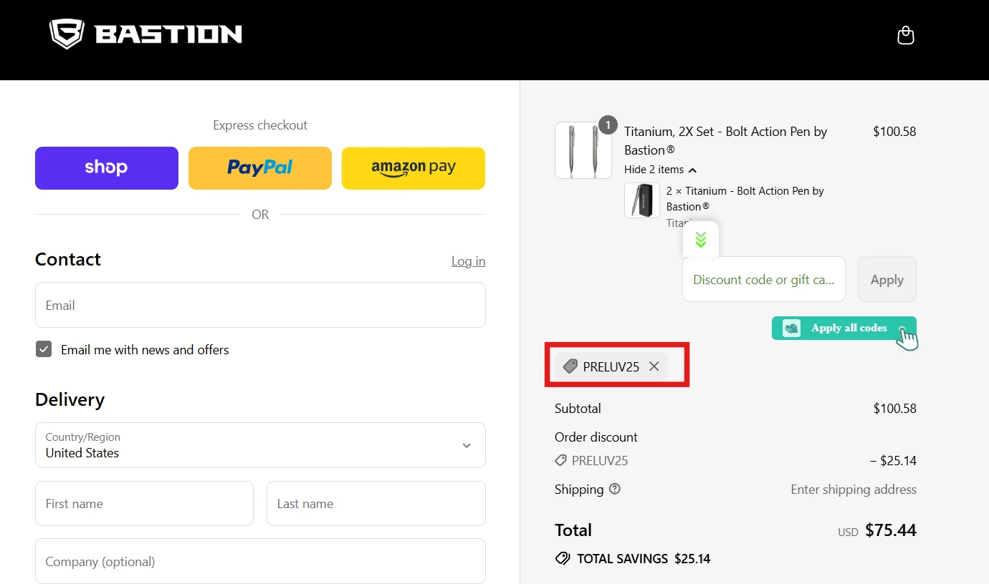Click the Subtotal $100.58 value
Screen dimensions: 989x584
pyautogui.click(x=894, y=409)
